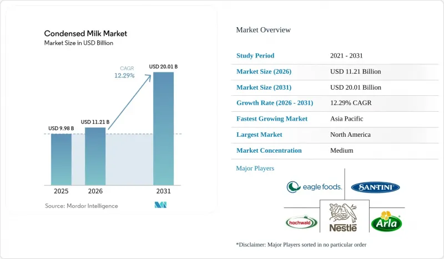This screenshot has width=444, height=259.
Task: Select the 2025 bar in the chart
Action: (61, 159)
